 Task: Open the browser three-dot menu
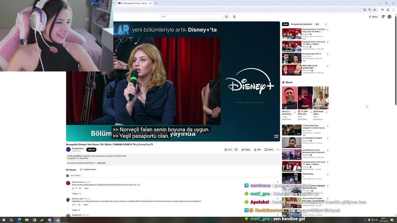point(393,10)
